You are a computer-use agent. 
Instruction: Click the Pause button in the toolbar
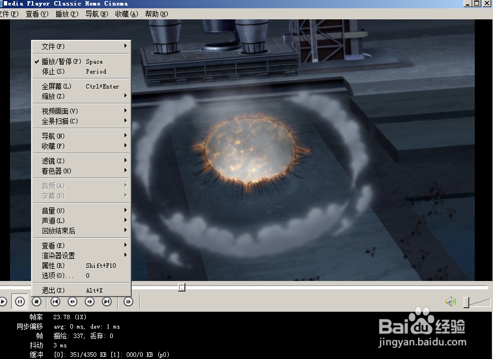20,302
